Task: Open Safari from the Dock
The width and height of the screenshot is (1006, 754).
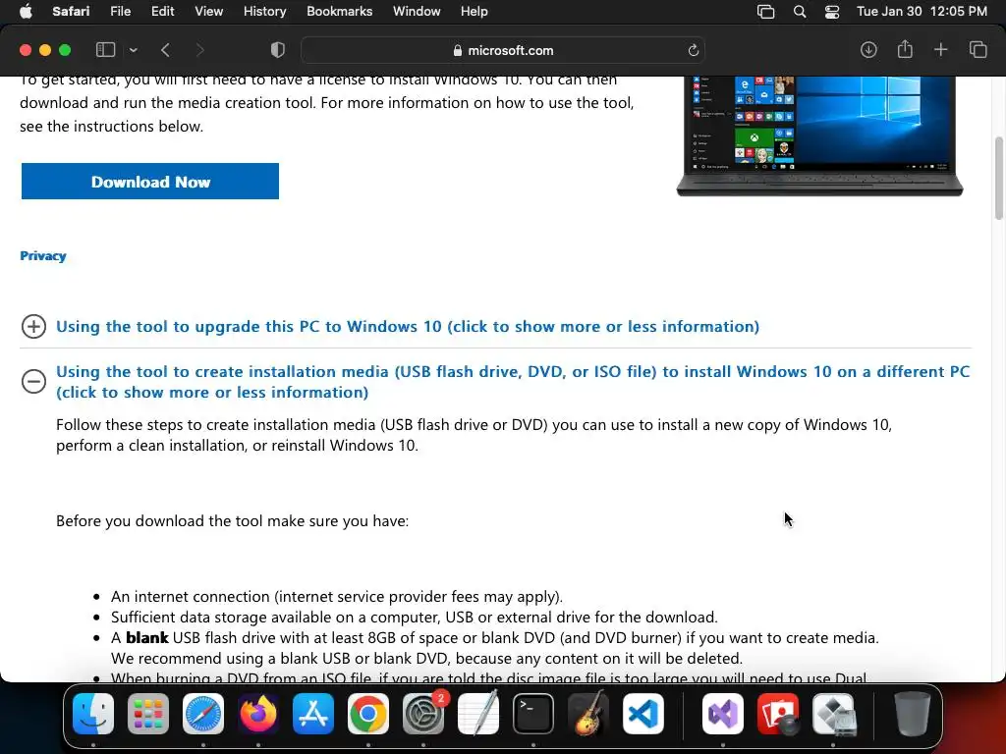Action: 203,714
